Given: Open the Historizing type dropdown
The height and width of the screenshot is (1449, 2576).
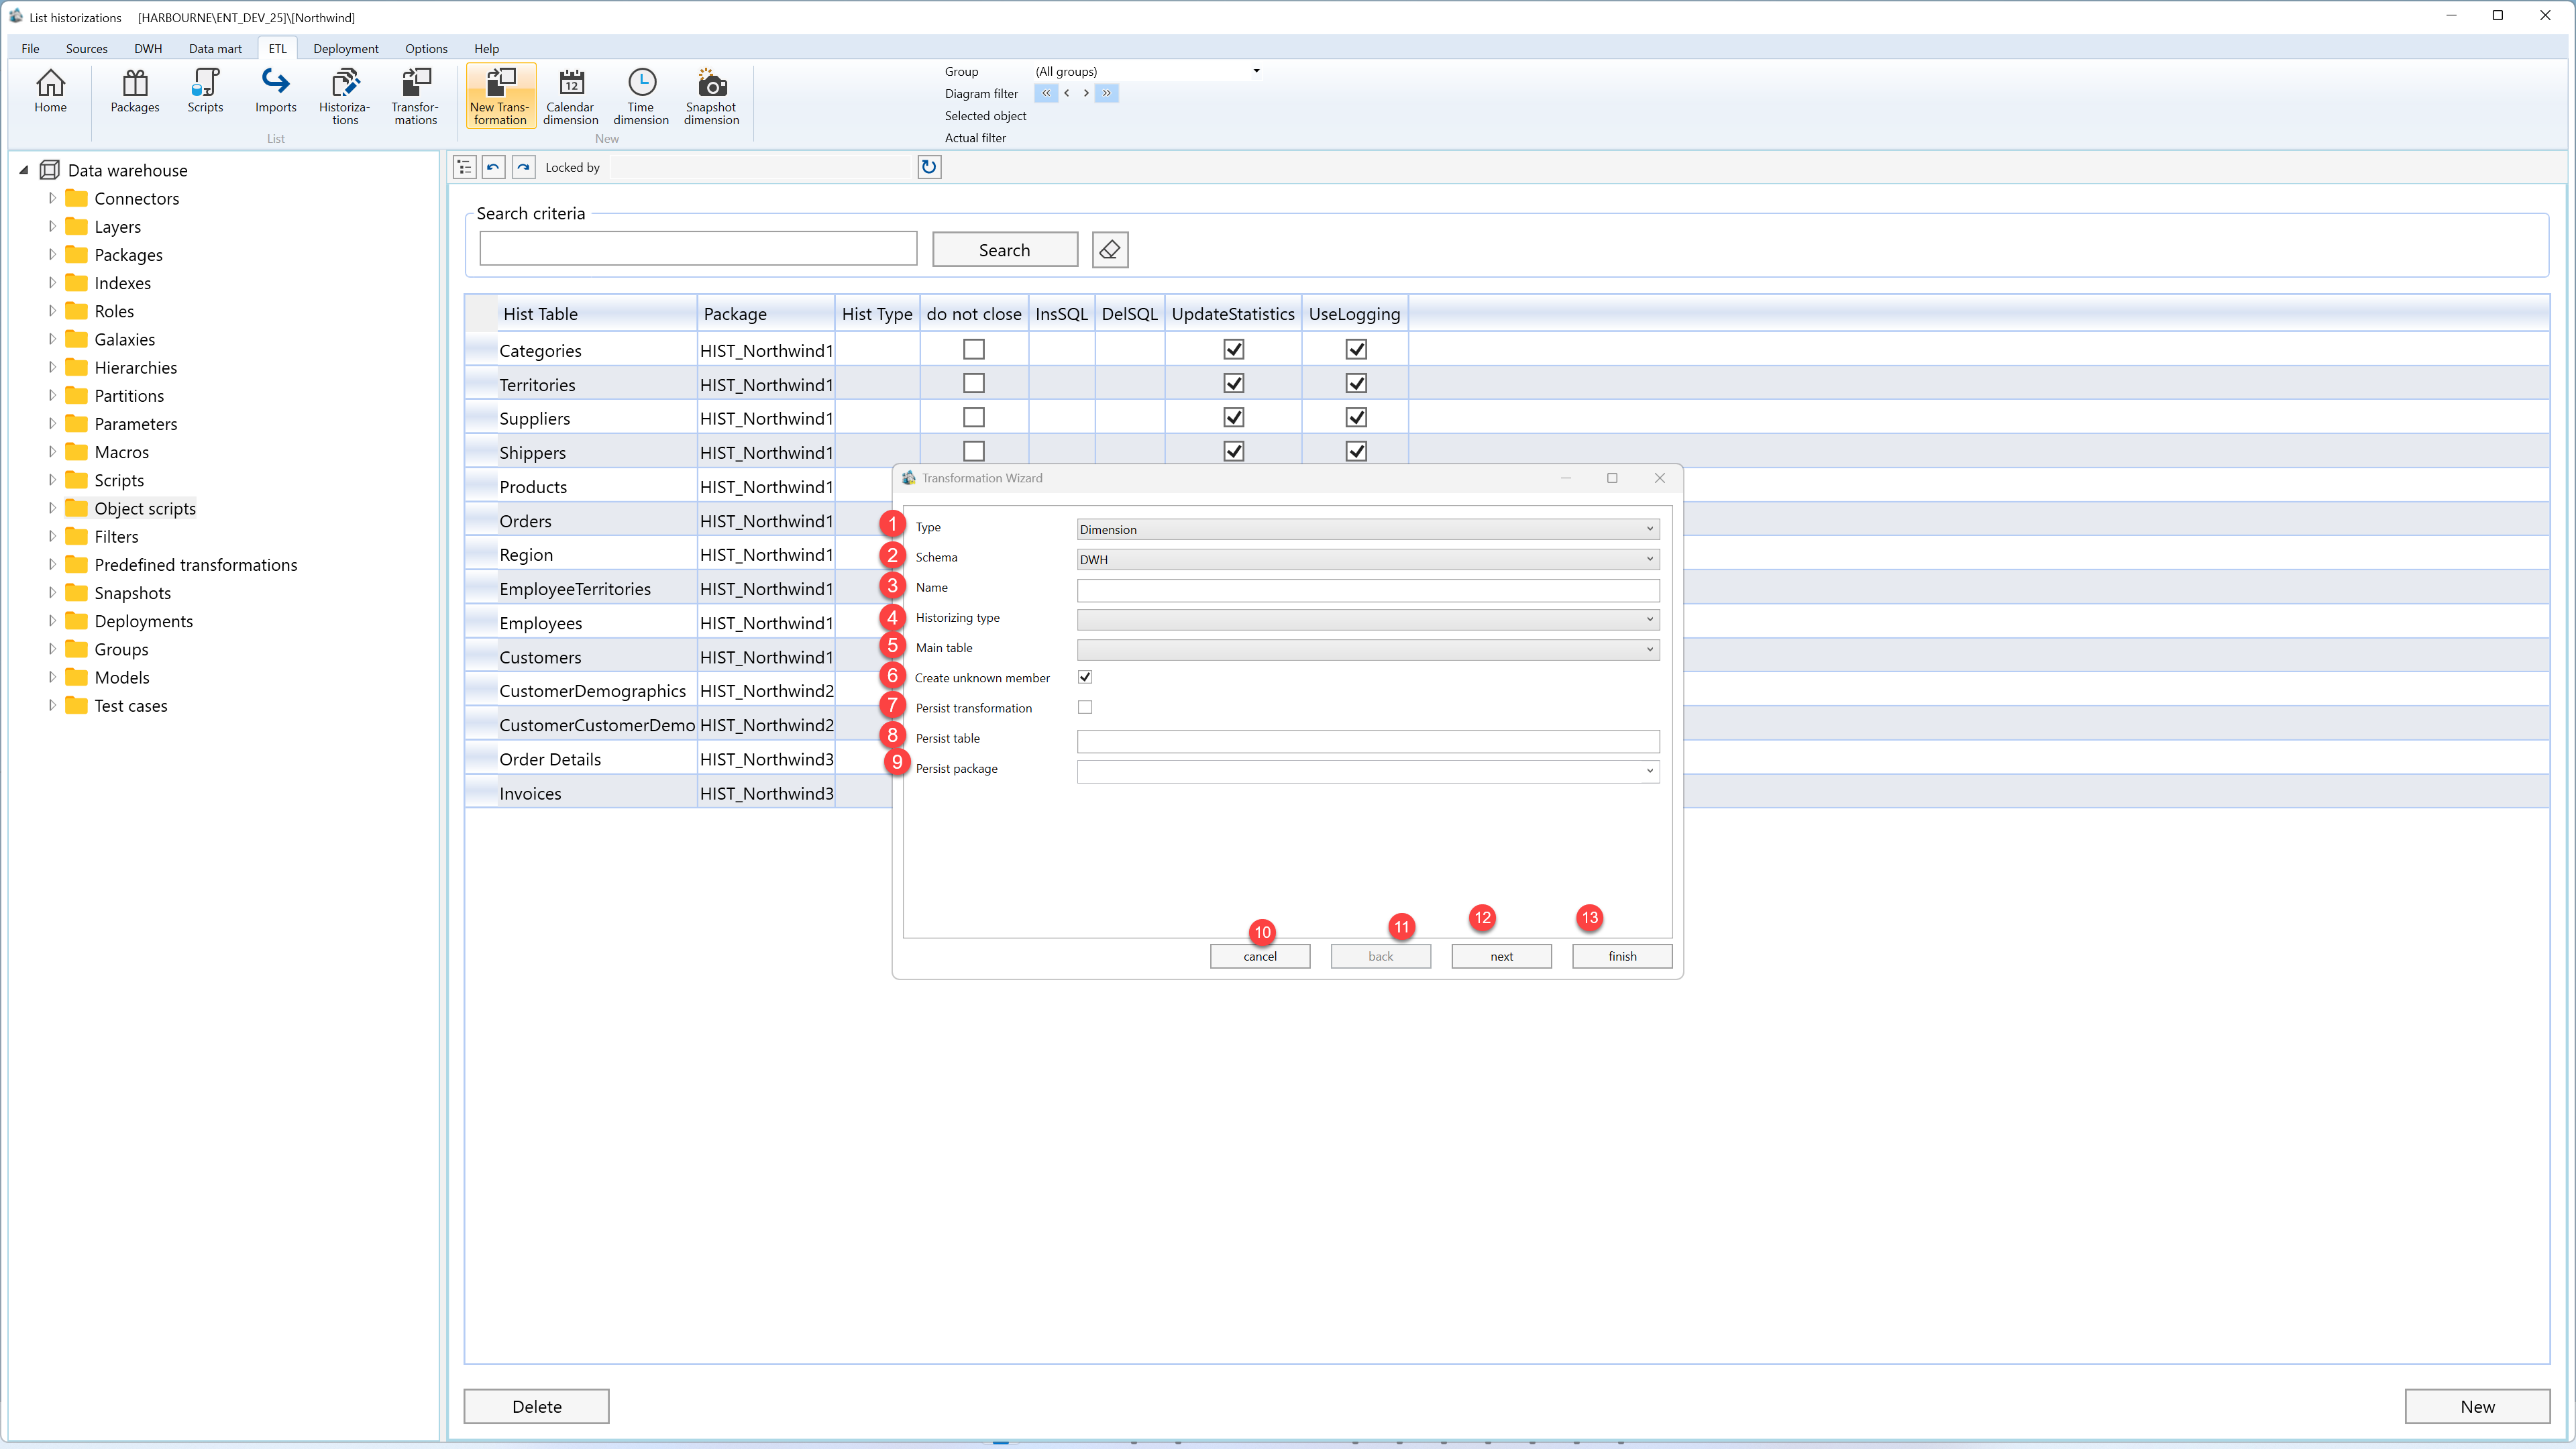Looking at the screenshot, I should [1368, 619].
